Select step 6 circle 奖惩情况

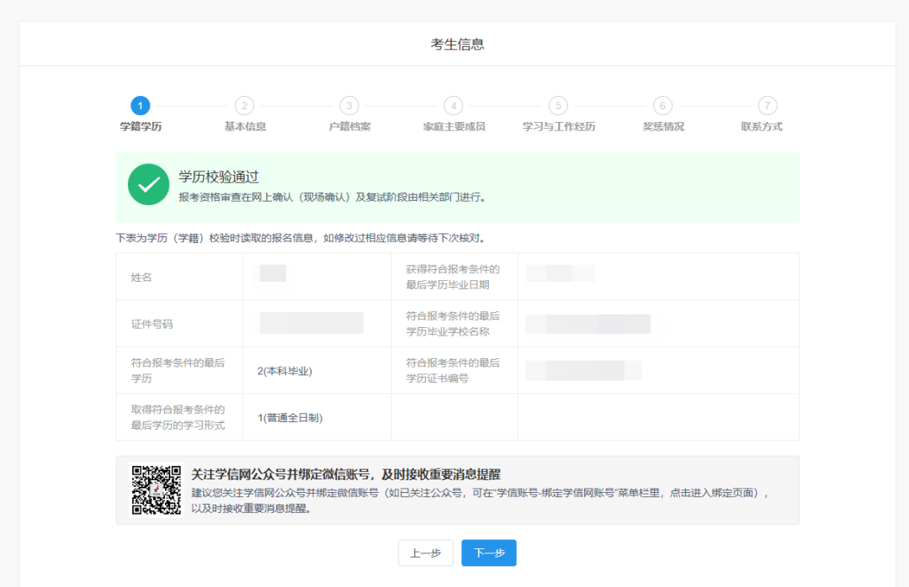point(663,105)
